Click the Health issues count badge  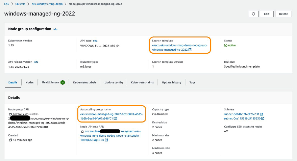click(x=63, y=82)
